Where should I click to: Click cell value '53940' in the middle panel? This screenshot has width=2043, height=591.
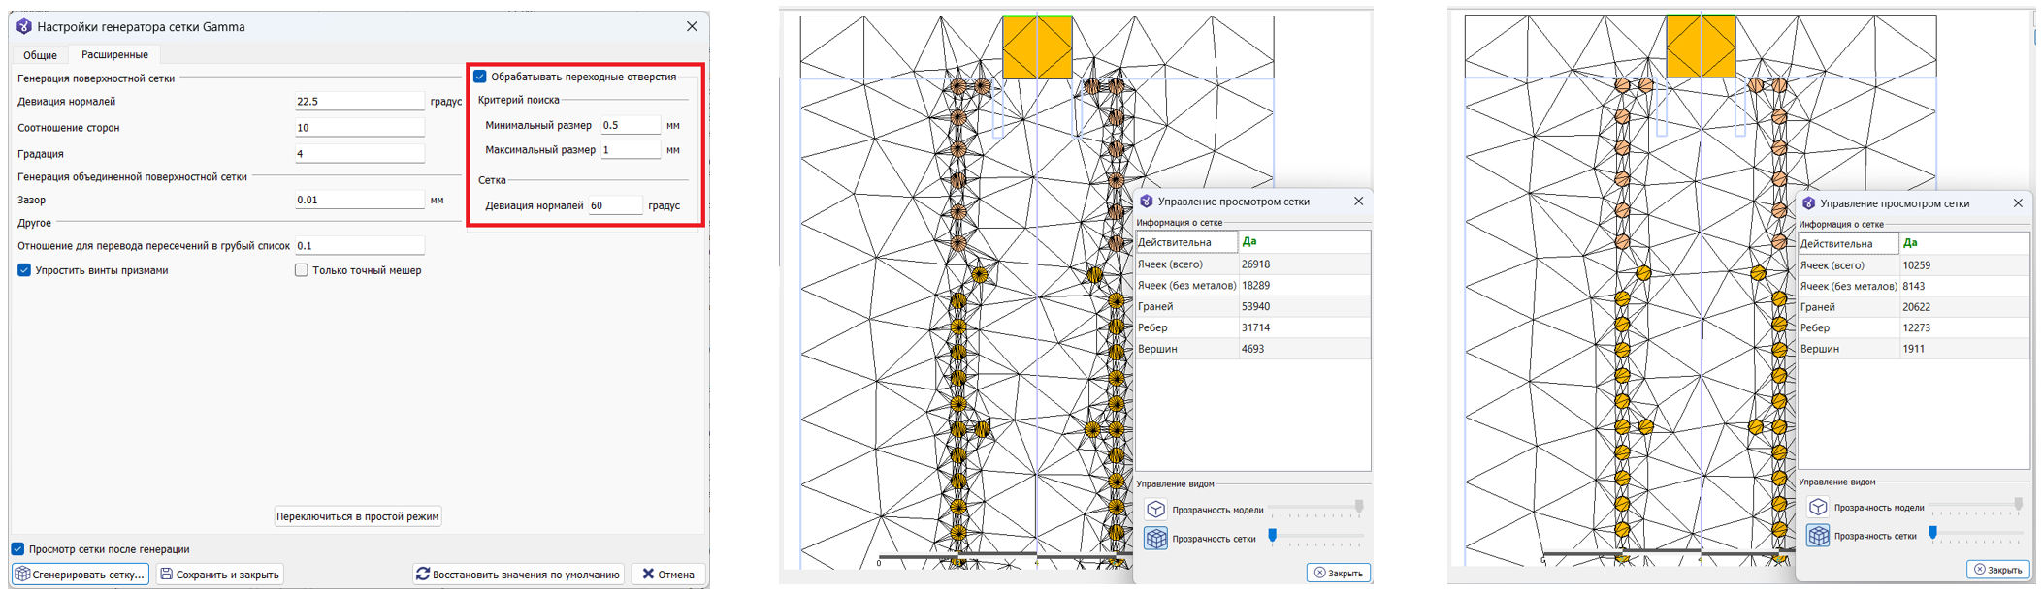[1305, 307]
